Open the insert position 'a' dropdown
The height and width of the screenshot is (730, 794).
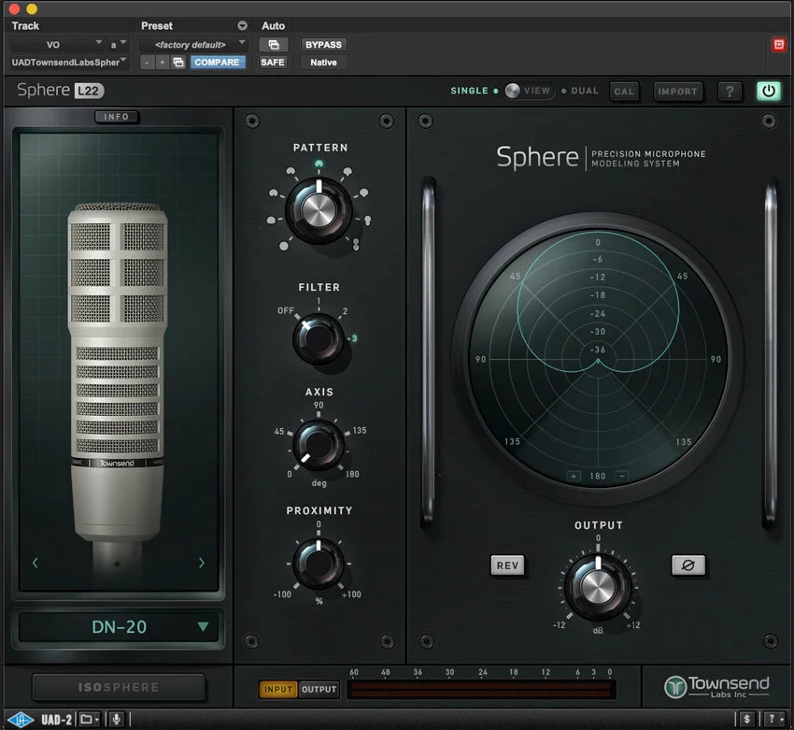click(118, 45)
